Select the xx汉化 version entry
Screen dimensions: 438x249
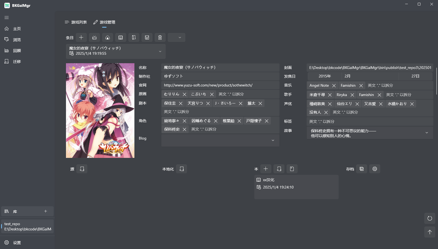tap(296, 187)
